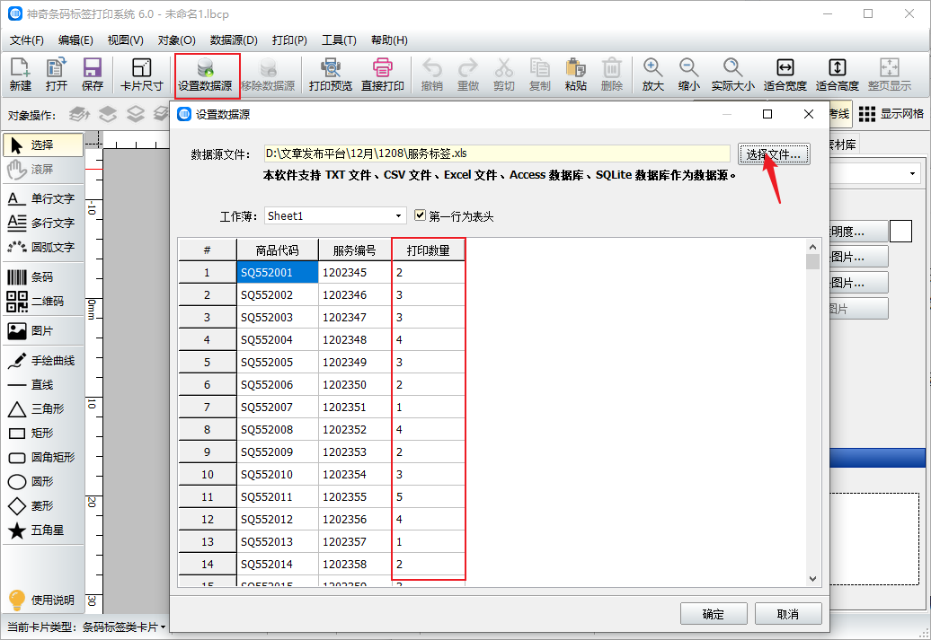The height and width of the screenshot is (640, 931).
Task: Toggle 显示网格 grid display
Action: pyautogui.click(x=891, y=113)
